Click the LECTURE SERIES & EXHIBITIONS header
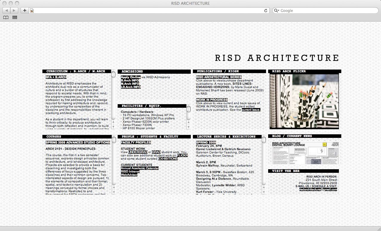This screenshot has width=381, height=231. point(227,137)
